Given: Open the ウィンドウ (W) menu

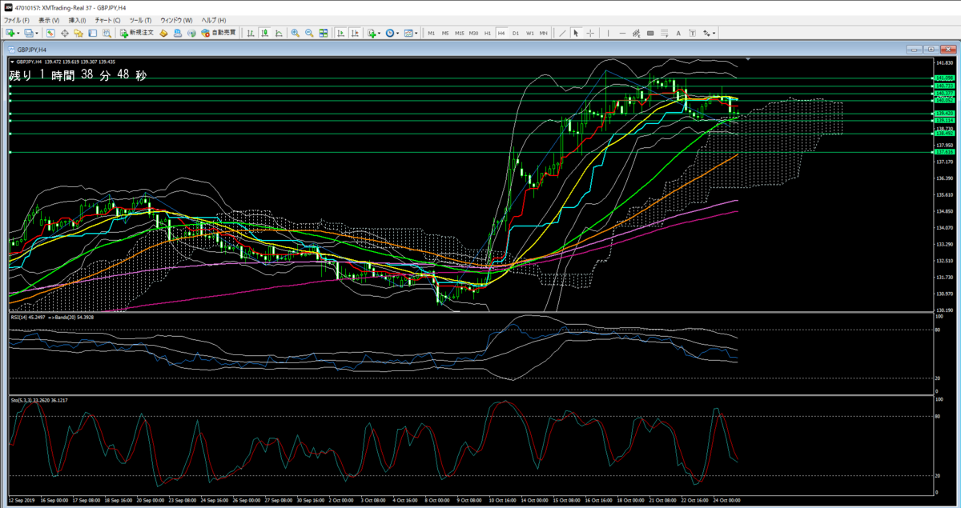Looking at the screenshot, I should [x=176, y=19].
